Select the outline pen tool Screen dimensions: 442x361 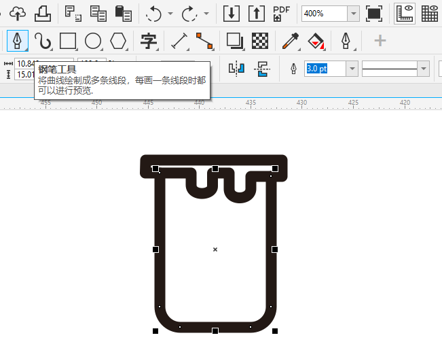click(x=346, y=41)
